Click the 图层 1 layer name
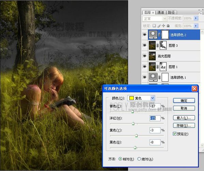The image size is (204, 171). pyautogui.click(x=173, y=67)
